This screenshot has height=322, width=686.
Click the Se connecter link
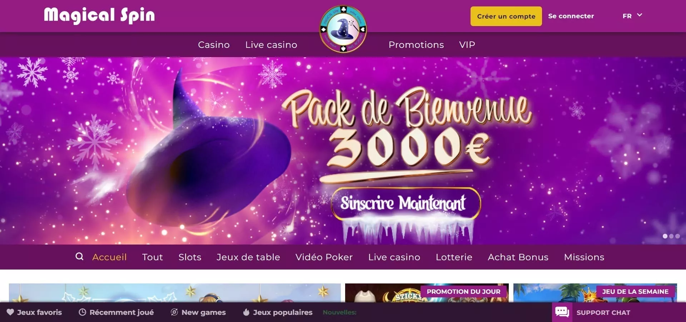571,16
